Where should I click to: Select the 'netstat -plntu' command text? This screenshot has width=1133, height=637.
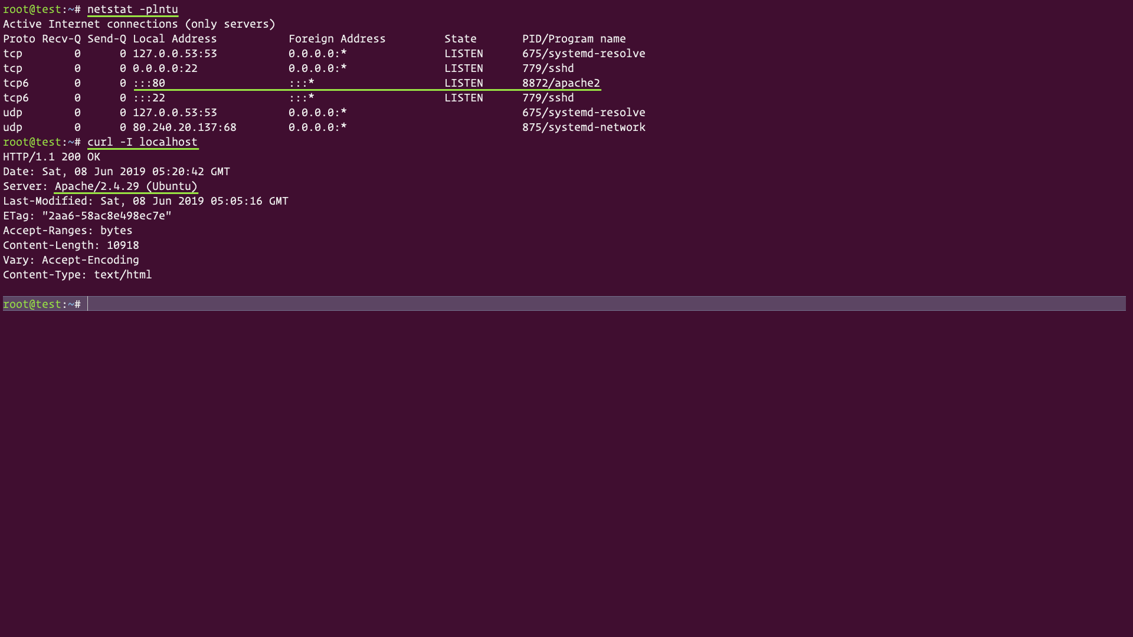tap(133, 9)
